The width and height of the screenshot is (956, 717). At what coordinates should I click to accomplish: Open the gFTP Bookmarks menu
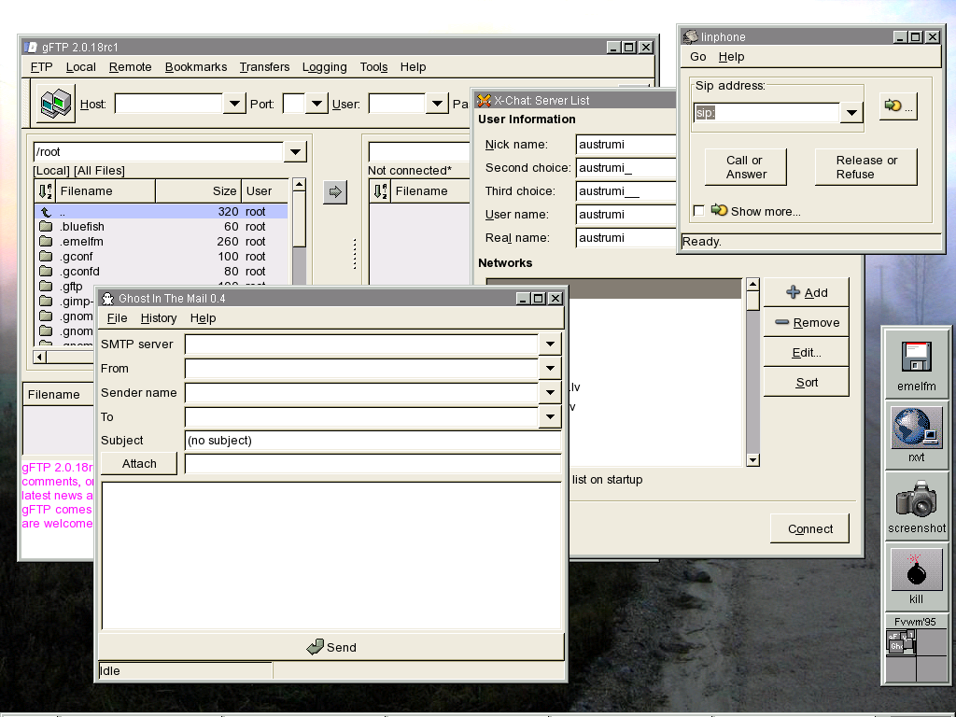(x=196, y=67)
